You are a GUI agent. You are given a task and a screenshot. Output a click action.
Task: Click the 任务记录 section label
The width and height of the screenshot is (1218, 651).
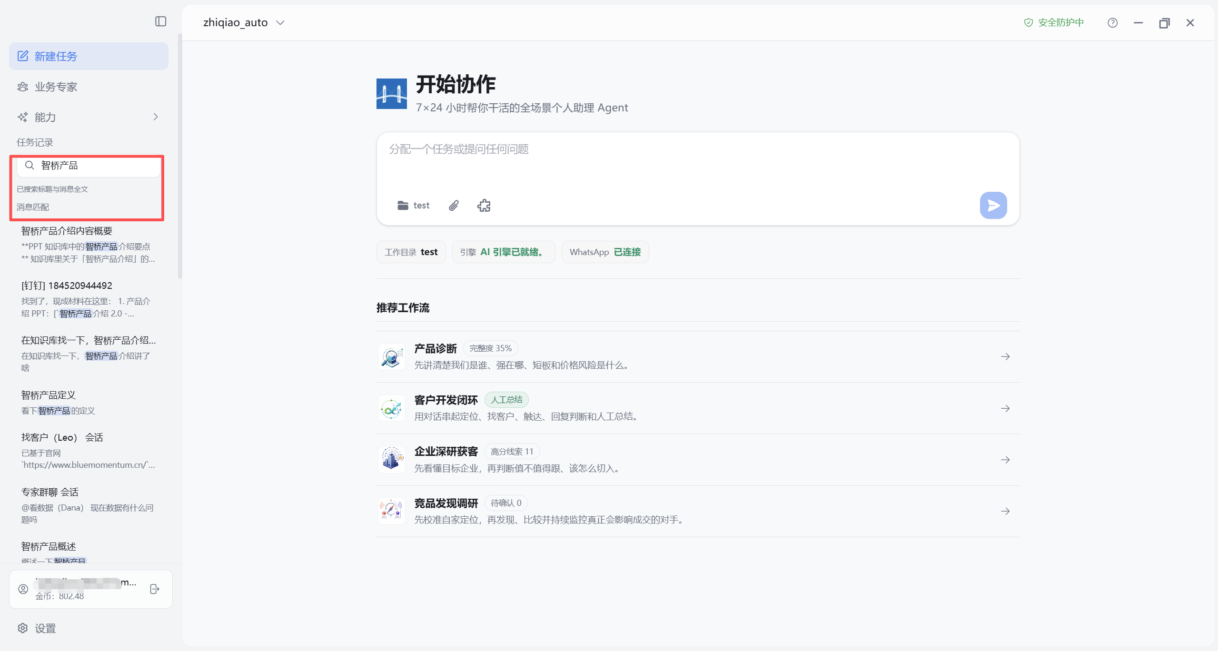(35, 142)
